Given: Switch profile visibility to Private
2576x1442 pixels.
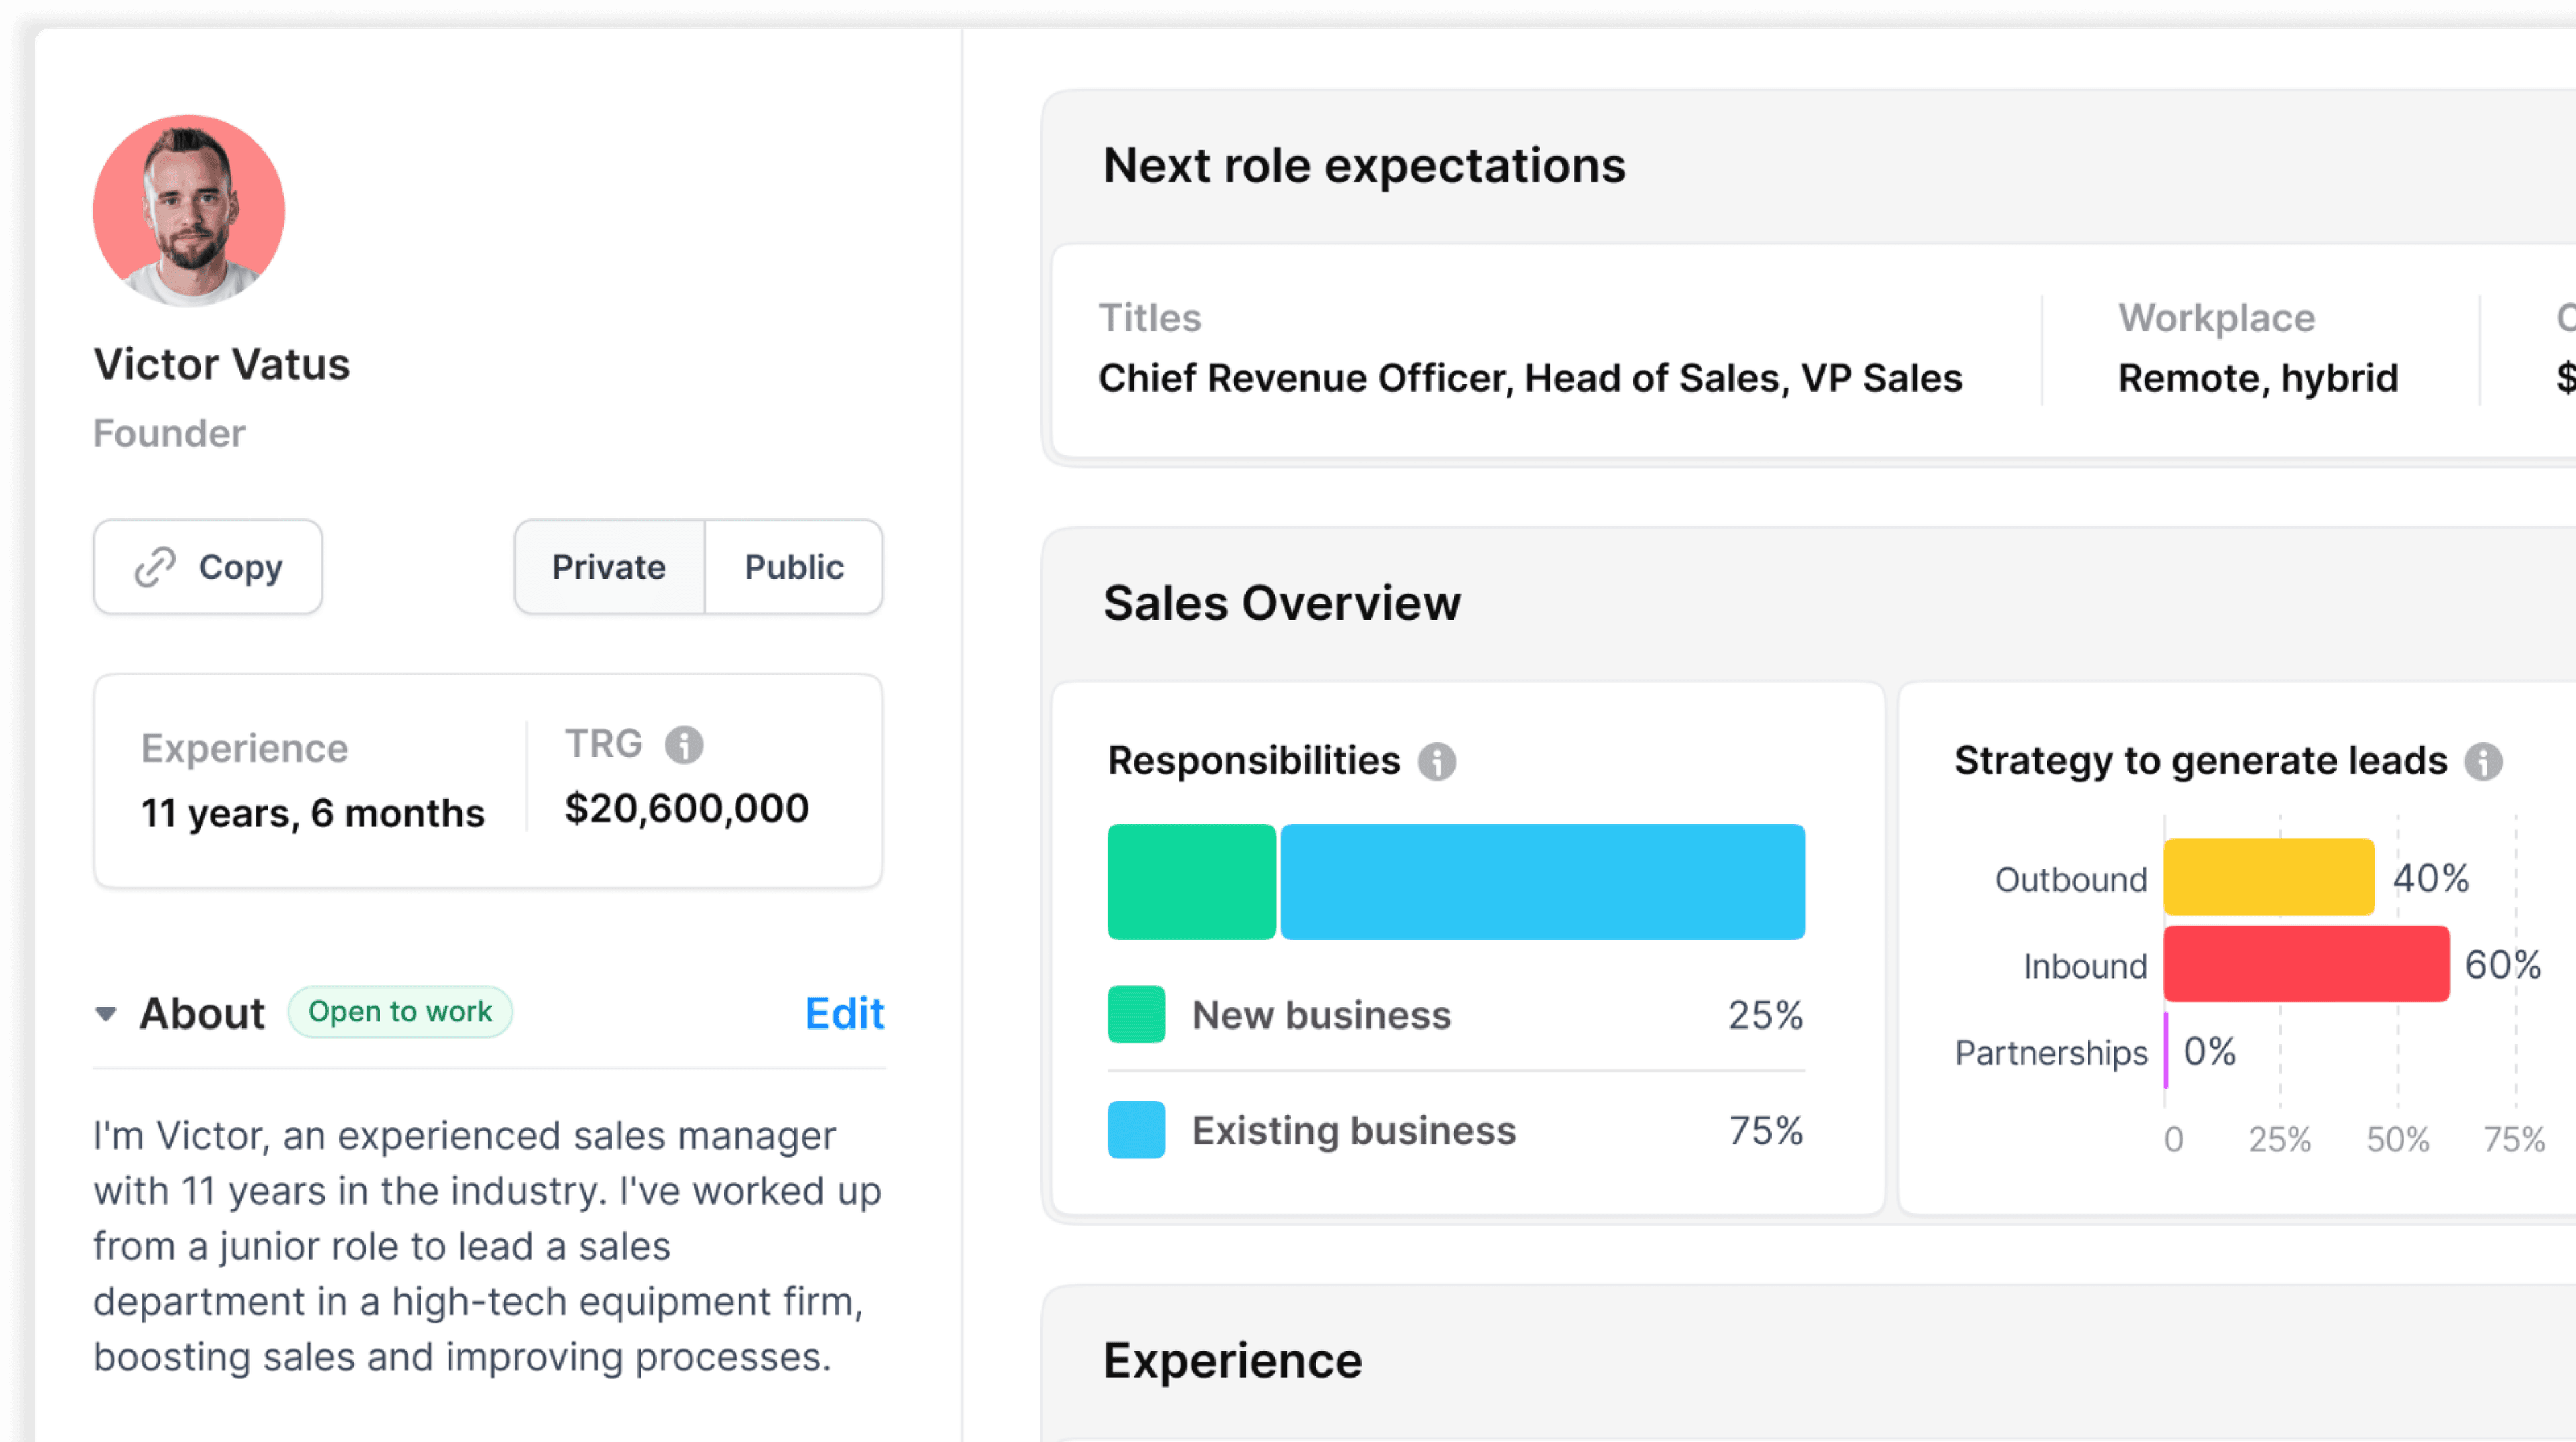Looking at the screenshot, I should coord(609,567).
